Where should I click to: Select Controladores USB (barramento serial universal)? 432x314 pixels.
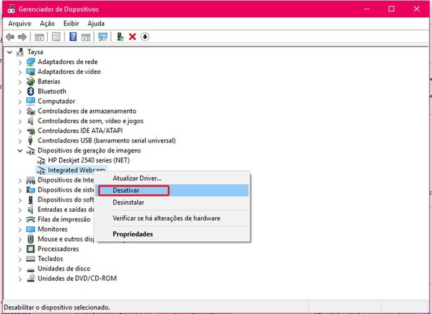107,141
